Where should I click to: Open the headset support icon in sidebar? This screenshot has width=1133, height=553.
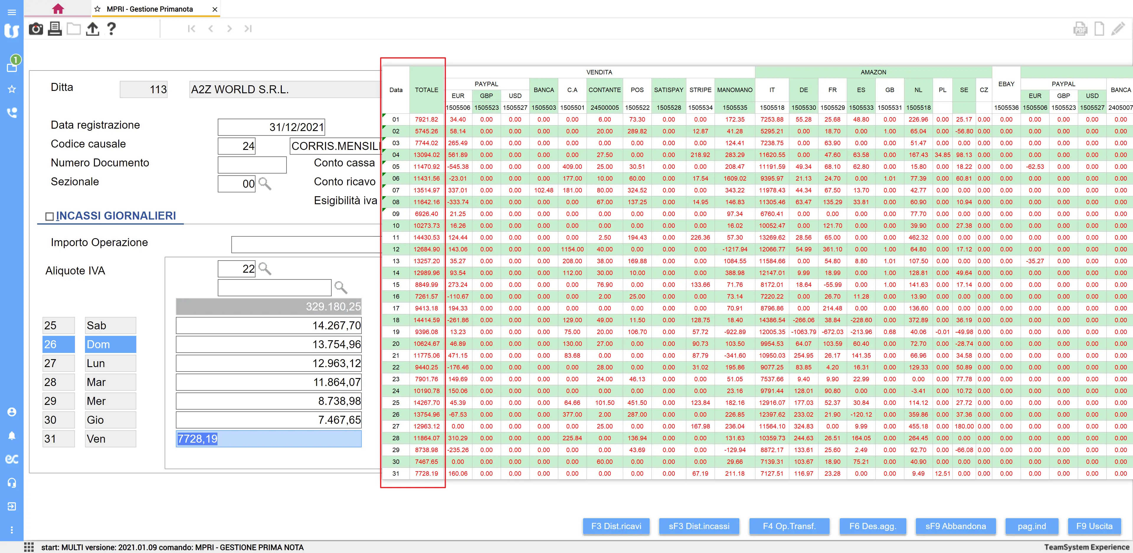tap(12, 482)
